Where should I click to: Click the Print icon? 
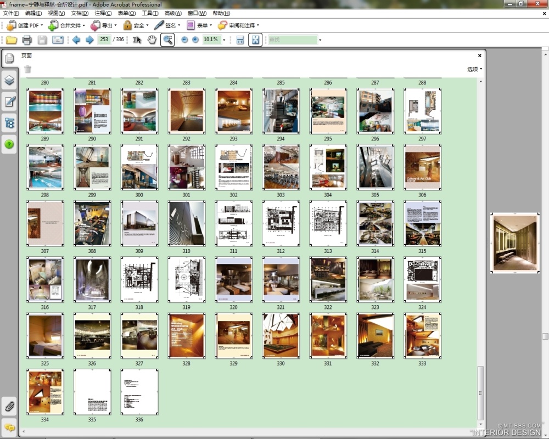click(27, 40)
